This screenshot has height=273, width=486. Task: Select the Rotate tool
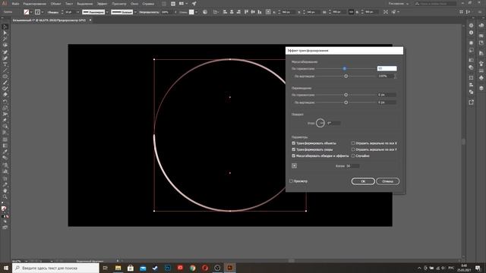click(5, 102)
